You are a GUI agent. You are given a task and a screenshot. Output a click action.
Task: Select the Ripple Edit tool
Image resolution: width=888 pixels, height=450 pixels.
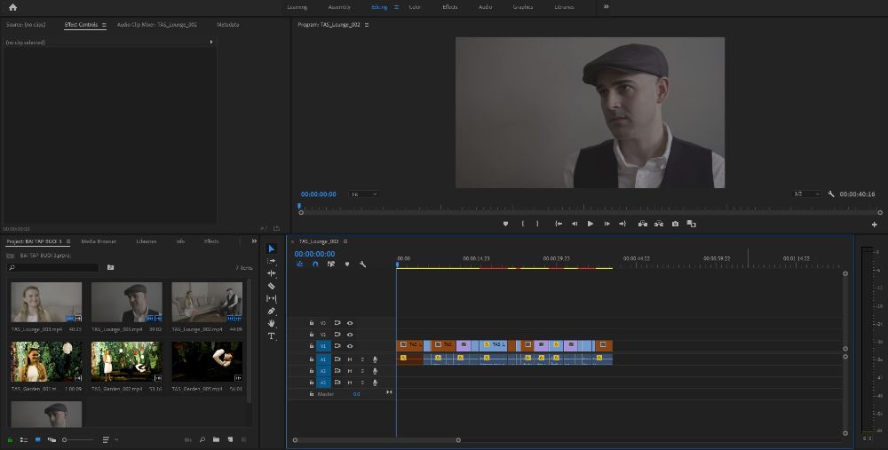pyautogui.click(x=271, y=273)
